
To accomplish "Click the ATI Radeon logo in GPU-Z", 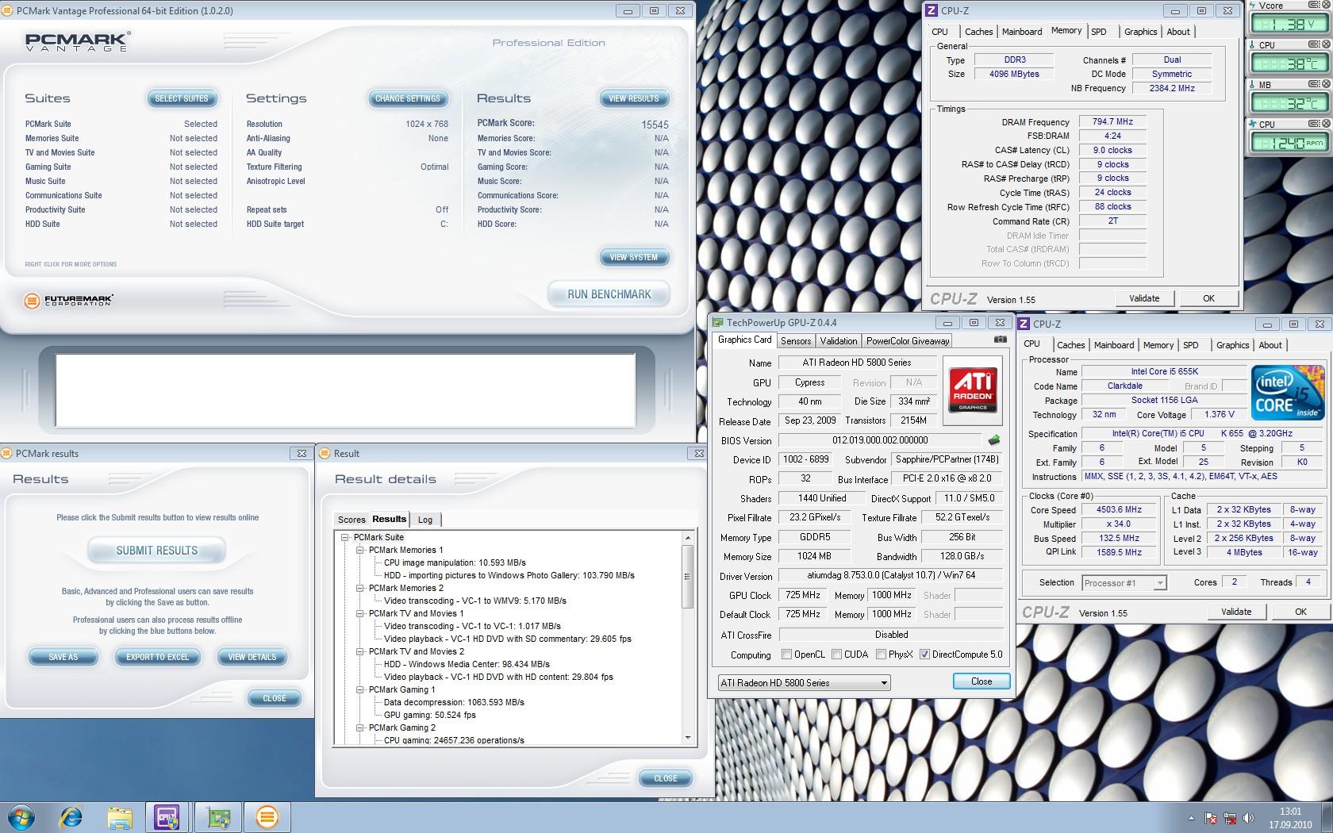I will click(x=973, y=389).
